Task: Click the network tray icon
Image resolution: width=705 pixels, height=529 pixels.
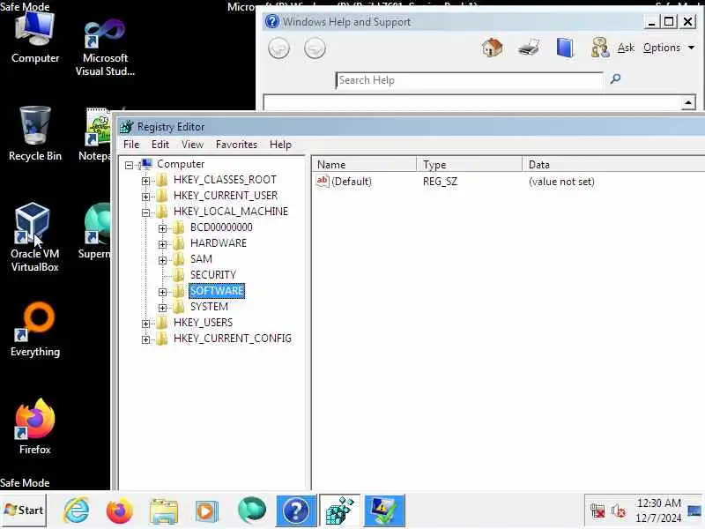Action: point(597,510)
